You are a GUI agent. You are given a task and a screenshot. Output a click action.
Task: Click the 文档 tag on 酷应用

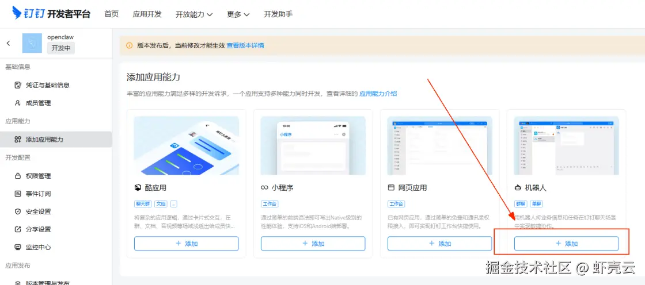point(161,204)
